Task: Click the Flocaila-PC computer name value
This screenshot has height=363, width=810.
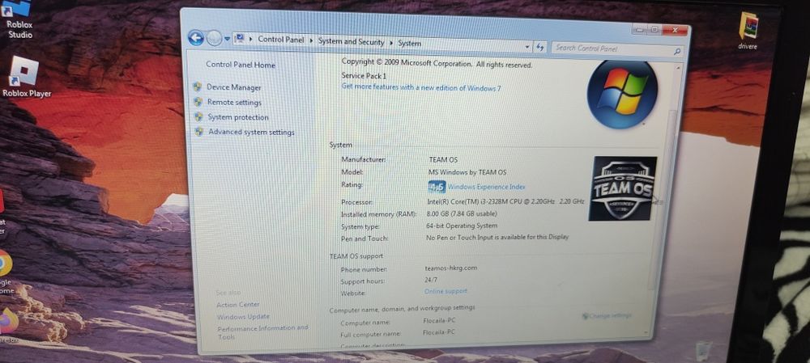Action: (x=439, y=320)
